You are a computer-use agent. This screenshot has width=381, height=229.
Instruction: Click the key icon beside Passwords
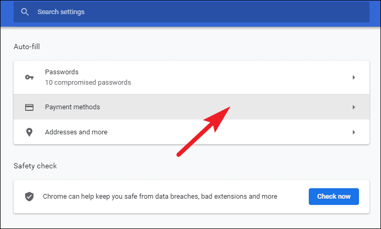(29, 77)
